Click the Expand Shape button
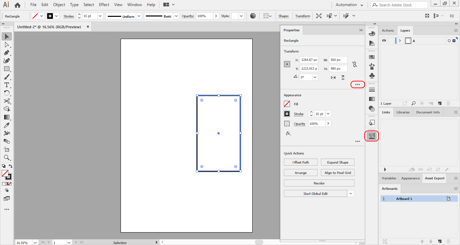Viewport: 460px width, 245px height. (338, 162)
